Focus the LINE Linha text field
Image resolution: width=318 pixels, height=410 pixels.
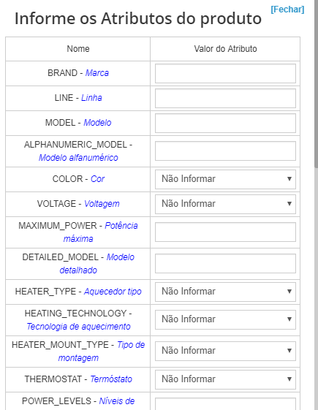coord(225,99)
